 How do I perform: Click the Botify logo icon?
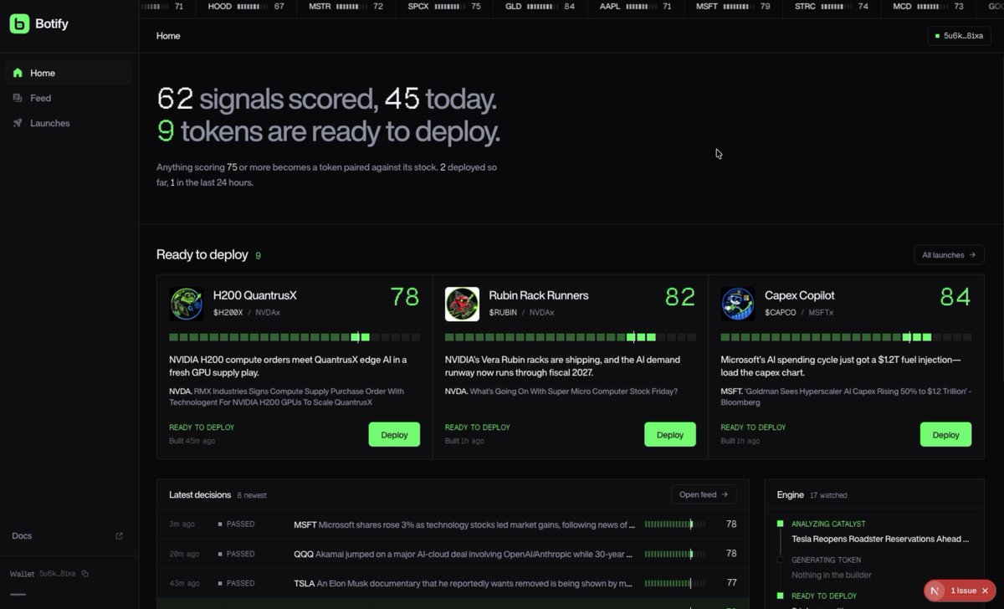pyautogui.click(x=19, y=24)
